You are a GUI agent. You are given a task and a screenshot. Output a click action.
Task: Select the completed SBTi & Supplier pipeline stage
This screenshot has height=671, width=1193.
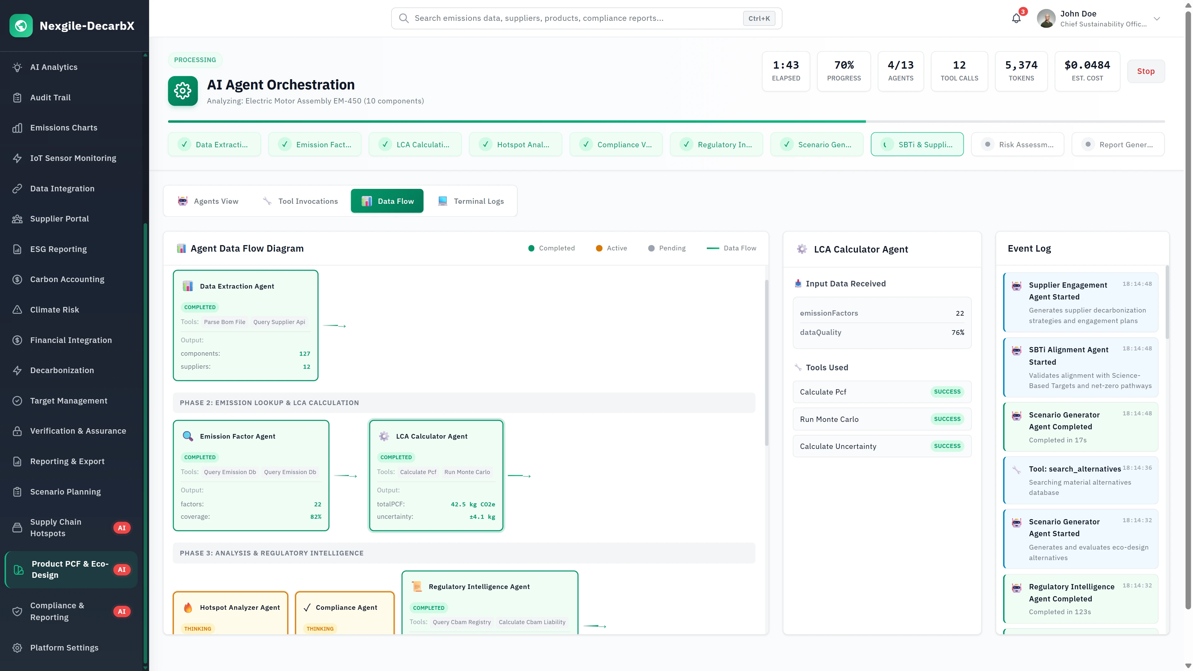[917, 144]
